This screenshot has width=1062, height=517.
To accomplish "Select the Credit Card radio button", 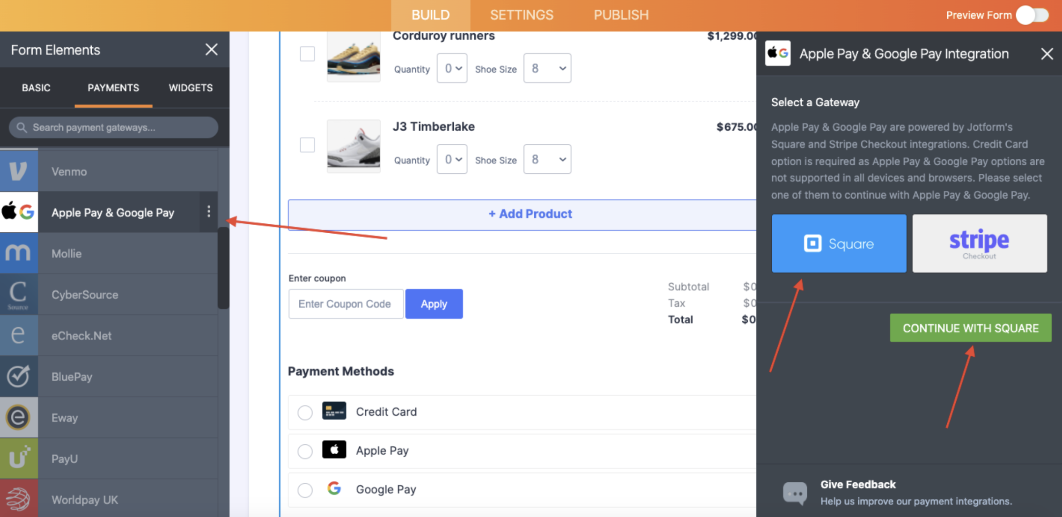I will tap(305, 412).
